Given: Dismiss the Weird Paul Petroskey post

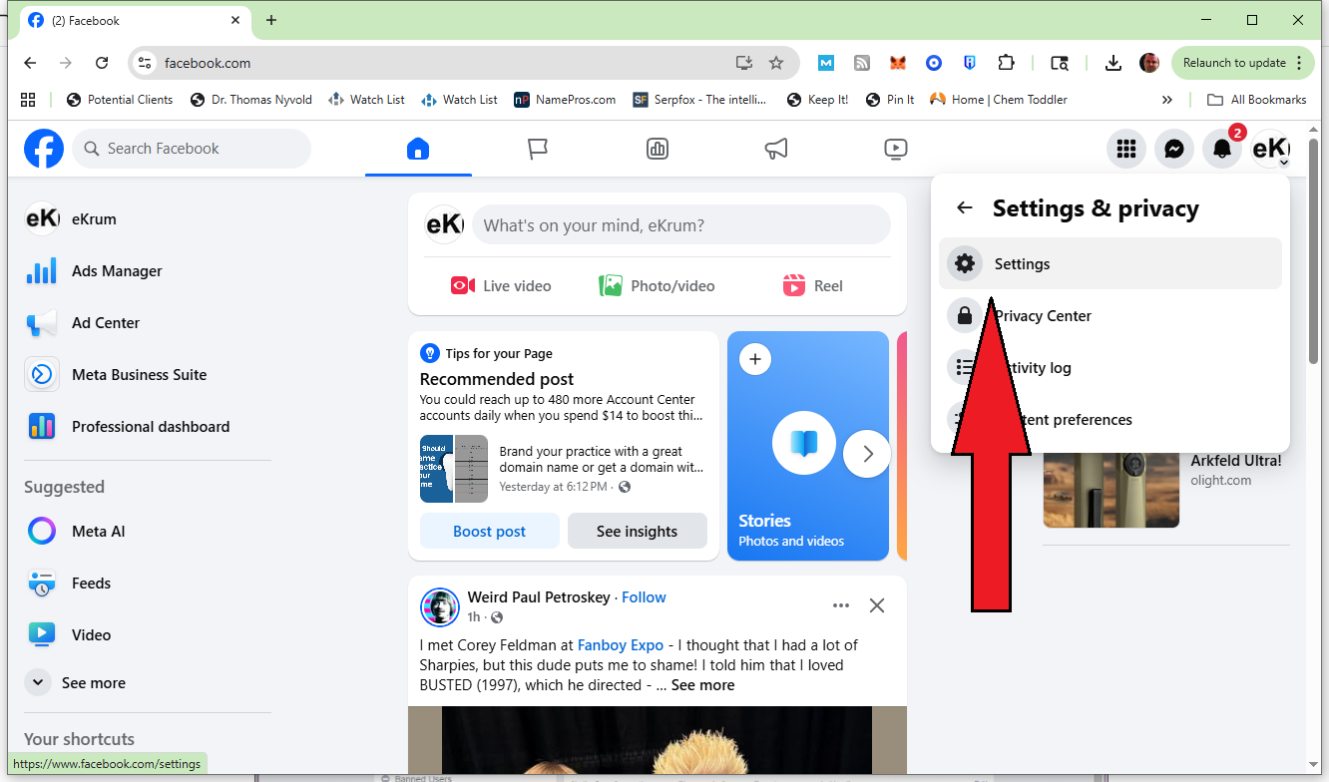Looking at the screenshot, I should (876, 605).
